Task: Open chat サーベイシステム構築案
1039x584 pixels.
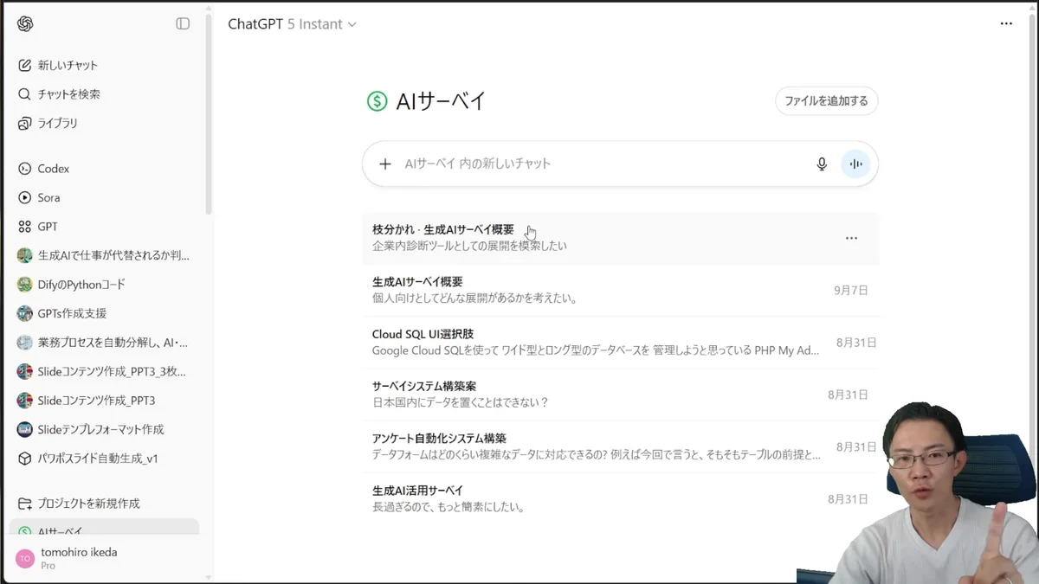Action: [620, 395]
